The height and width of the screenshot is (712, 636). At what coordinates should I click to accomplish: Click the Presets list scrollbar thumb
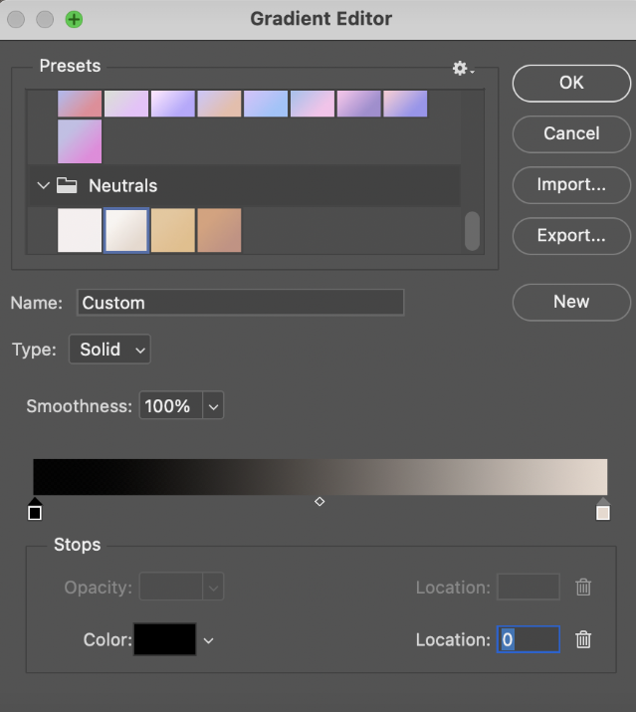point(472,231)
